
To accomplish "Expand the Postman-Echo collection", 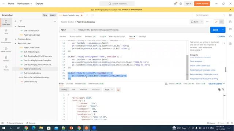I will [15, 39].
